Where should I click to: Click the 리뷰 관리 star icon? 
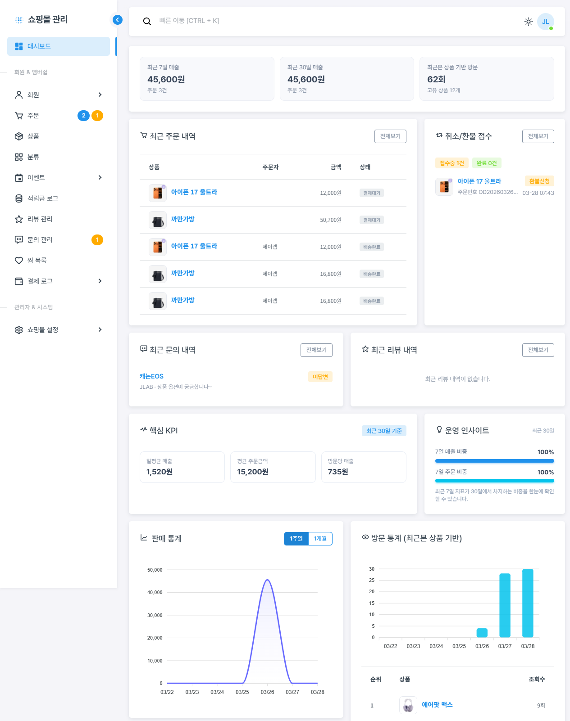(19, 219)
